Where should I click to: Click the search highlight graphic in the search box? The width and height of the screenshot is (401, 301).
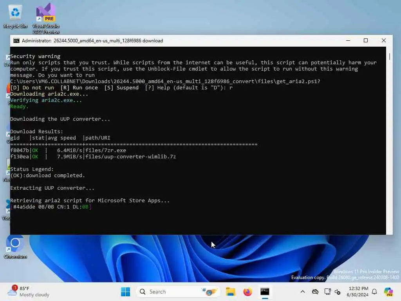pos(210,292)
